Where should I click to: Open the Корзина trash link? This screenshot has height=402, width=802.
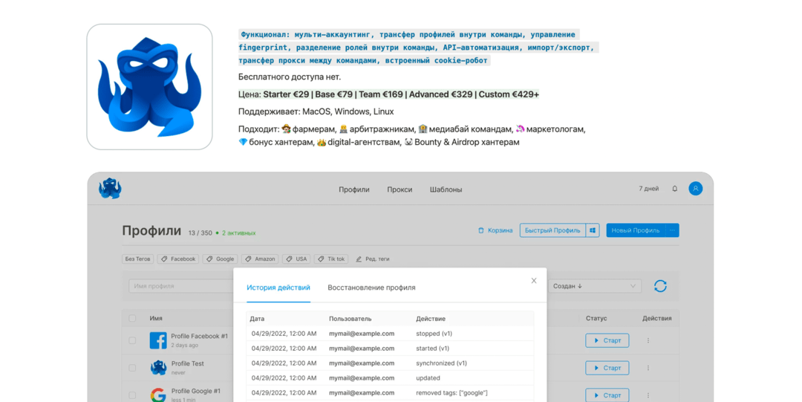click(x=495, y=230)
